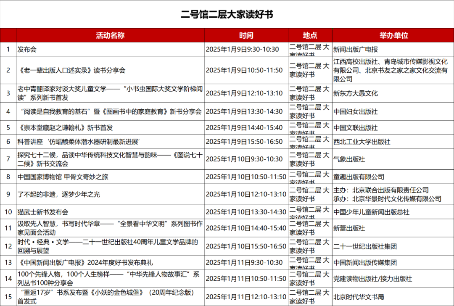
Task: Click the 二号馆二层 大家读好书 location cell in row 9
Action: pyautogui.click(x=309, y=195)
